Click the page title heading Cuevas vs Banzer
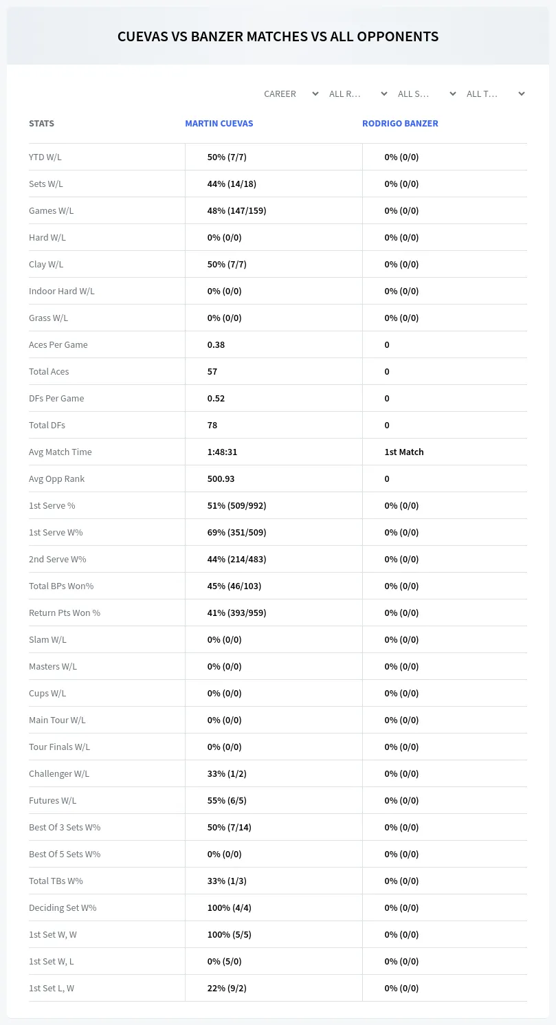 [x=278, y=36]
